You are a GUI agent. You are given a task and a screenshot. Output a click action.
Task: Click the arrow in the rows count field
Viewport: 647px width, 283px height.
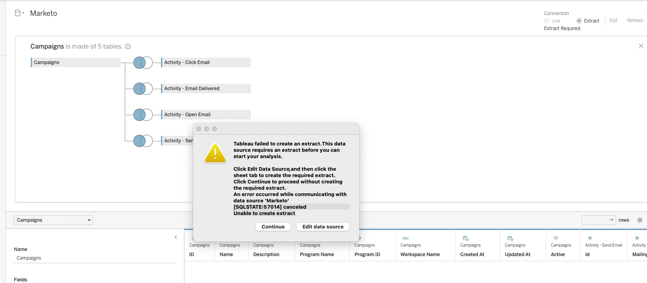coord(611,220)
